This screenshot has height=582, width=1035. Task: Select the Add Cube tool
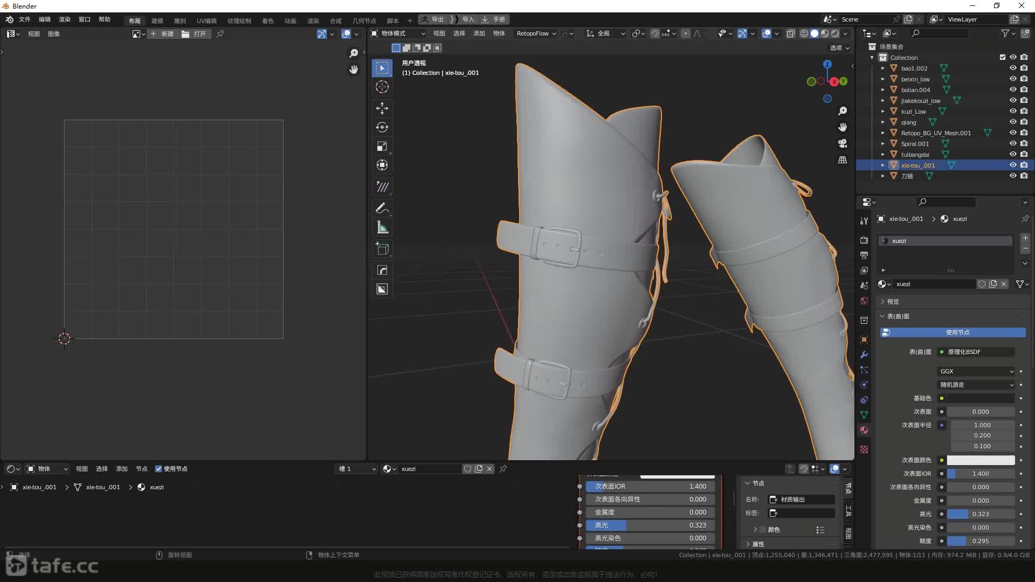click(382, 248)
